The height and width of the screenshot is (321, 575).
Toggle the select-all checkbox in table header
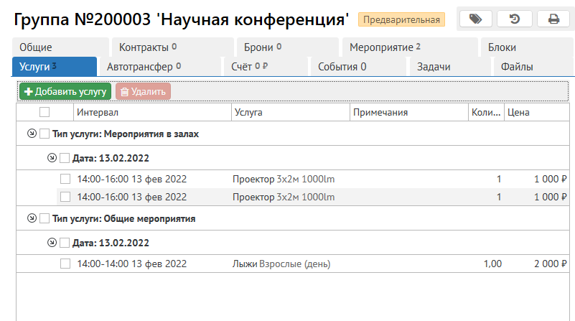(45, 112)
